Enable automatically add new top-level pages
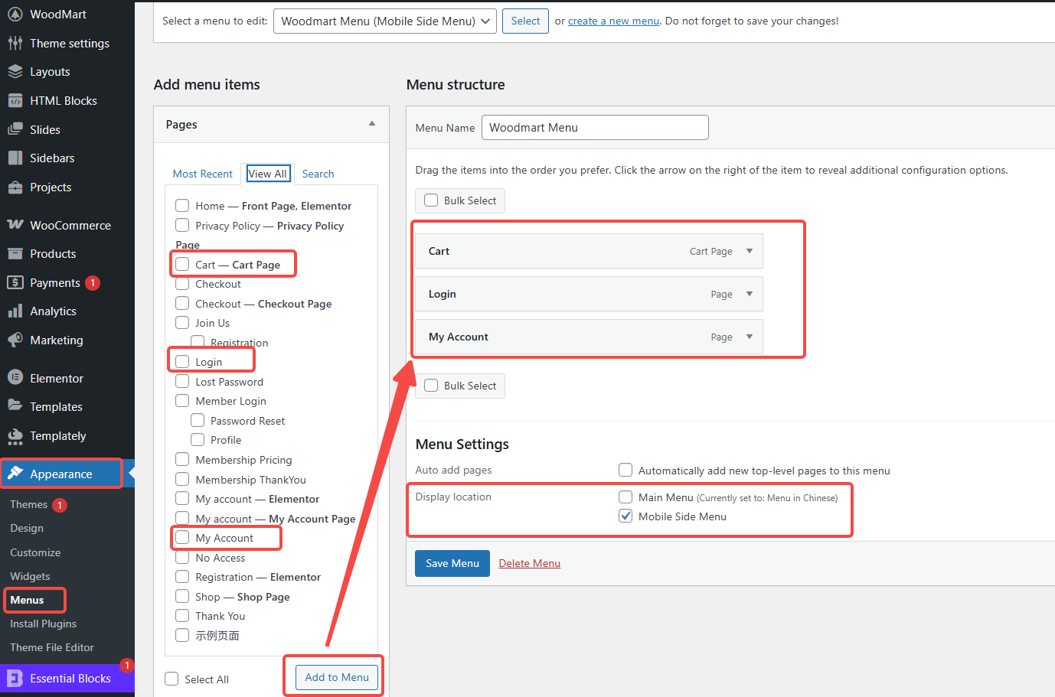 [x=625, y=471]
